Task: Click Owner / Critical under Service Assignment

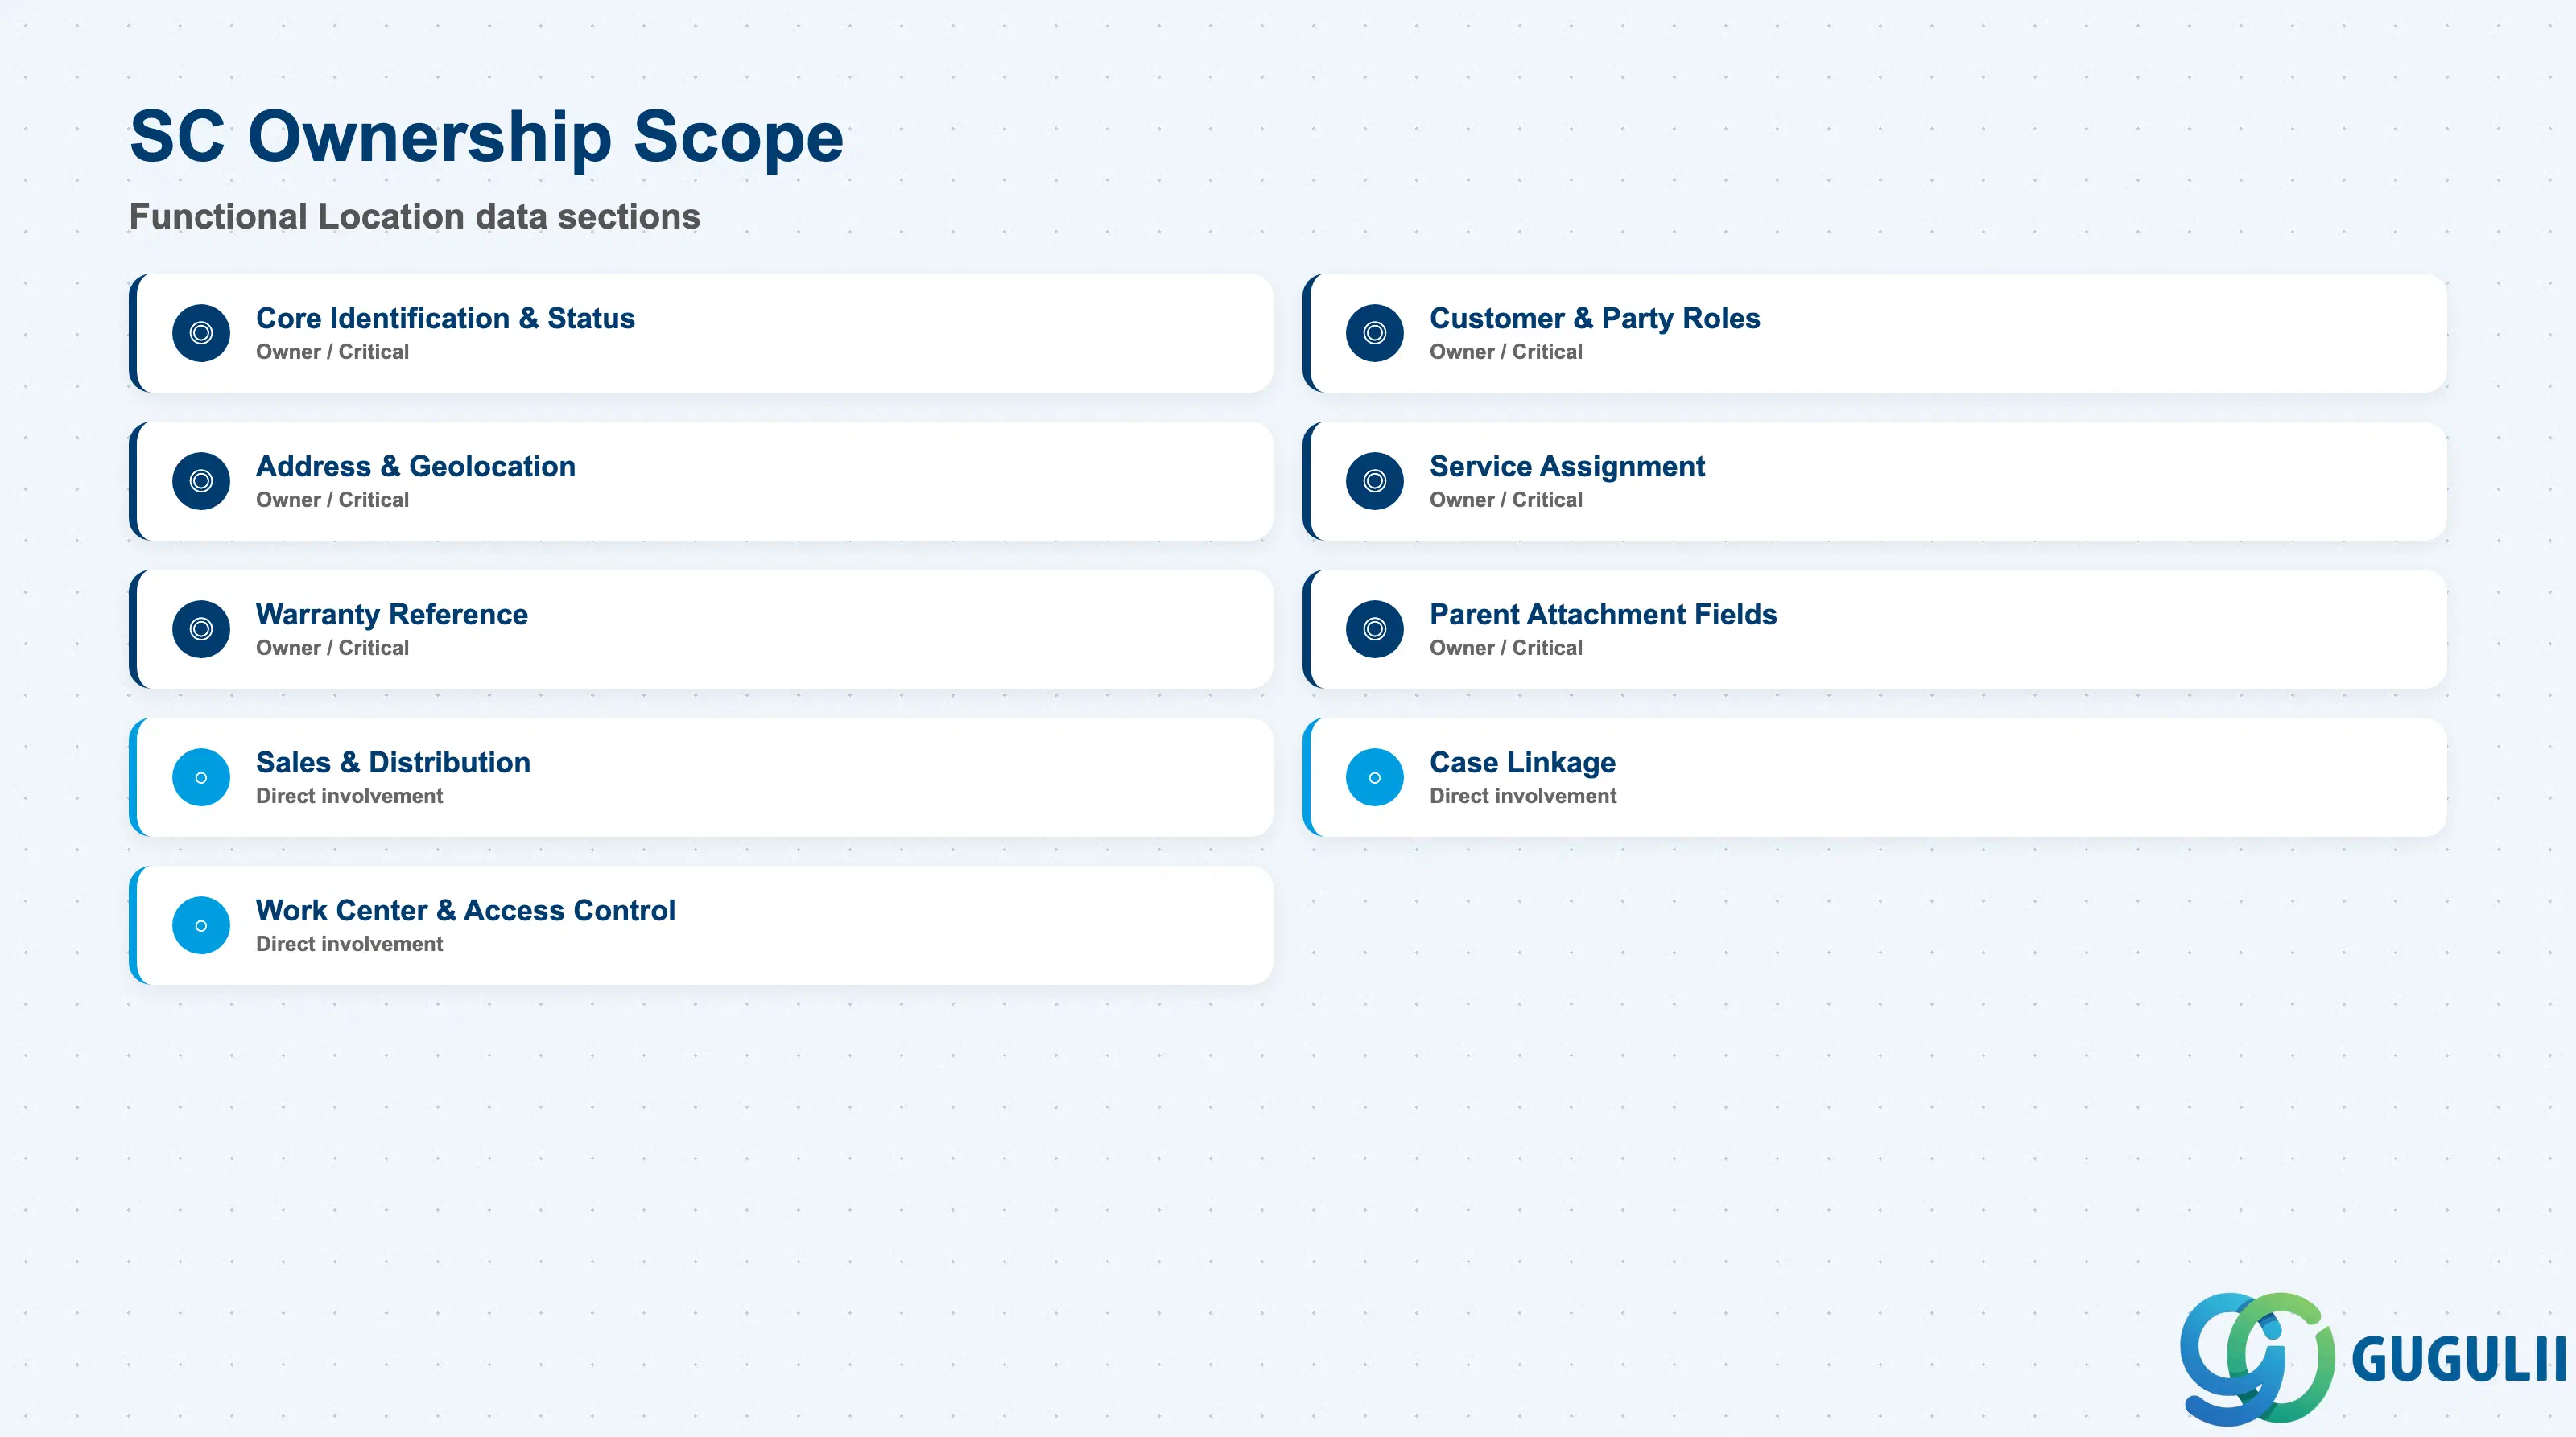Action: click(x=1506, y=500)
